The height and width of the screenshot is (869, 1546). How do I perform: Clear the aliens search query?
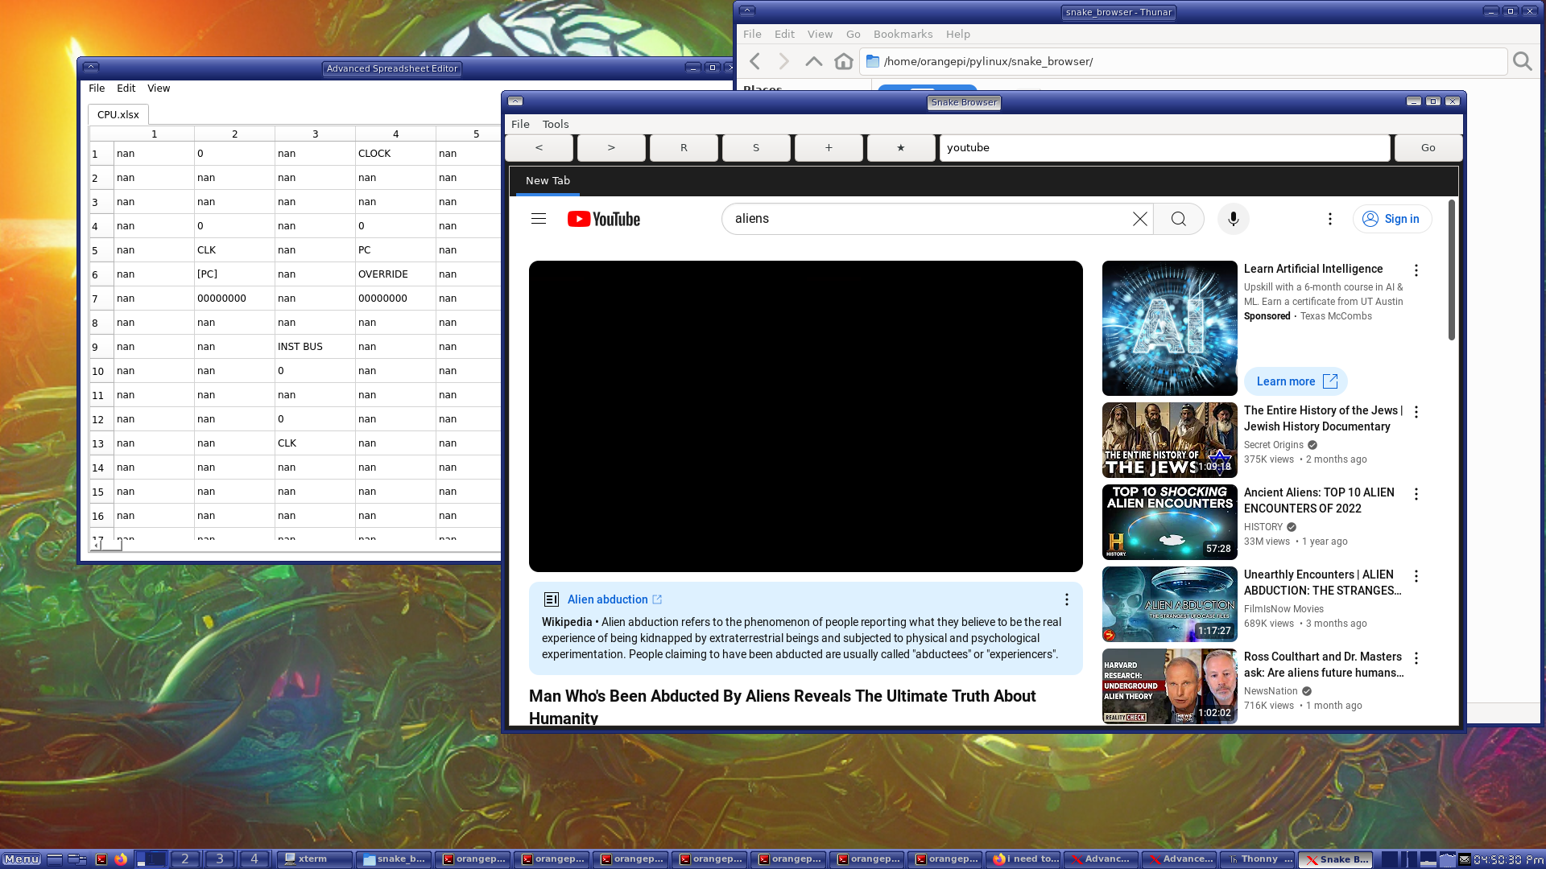coord(1139,219)
